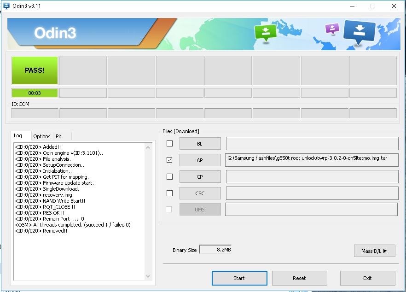Click the Binary Size 8.2MB field
Screen dimensions: 406x292
[x=215, y=250]
